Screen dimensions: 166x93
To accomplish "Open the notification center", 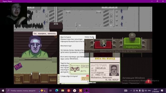I will (162, 91).
